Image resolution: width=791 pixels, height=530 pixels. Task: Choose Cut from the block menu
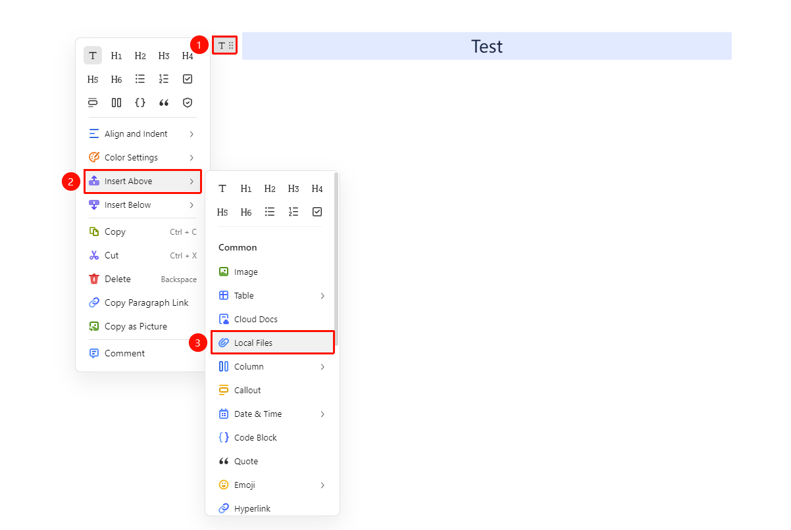click(142, 256)
